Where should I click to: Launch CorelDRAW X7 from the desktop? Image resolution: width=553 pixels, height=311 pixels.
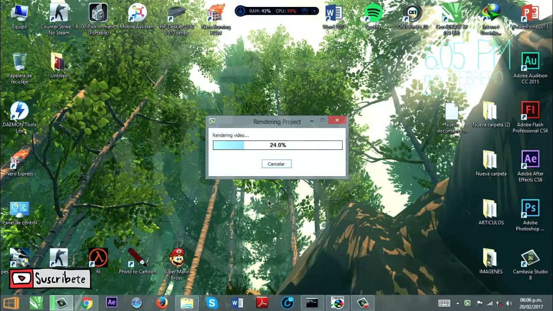pos(451,13)
